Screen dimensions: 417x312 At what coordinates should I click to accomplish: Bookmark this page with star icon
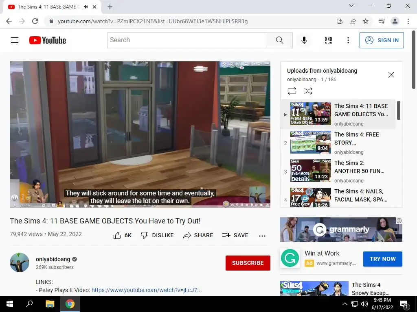pyautogui.click(x=366, y=21)
